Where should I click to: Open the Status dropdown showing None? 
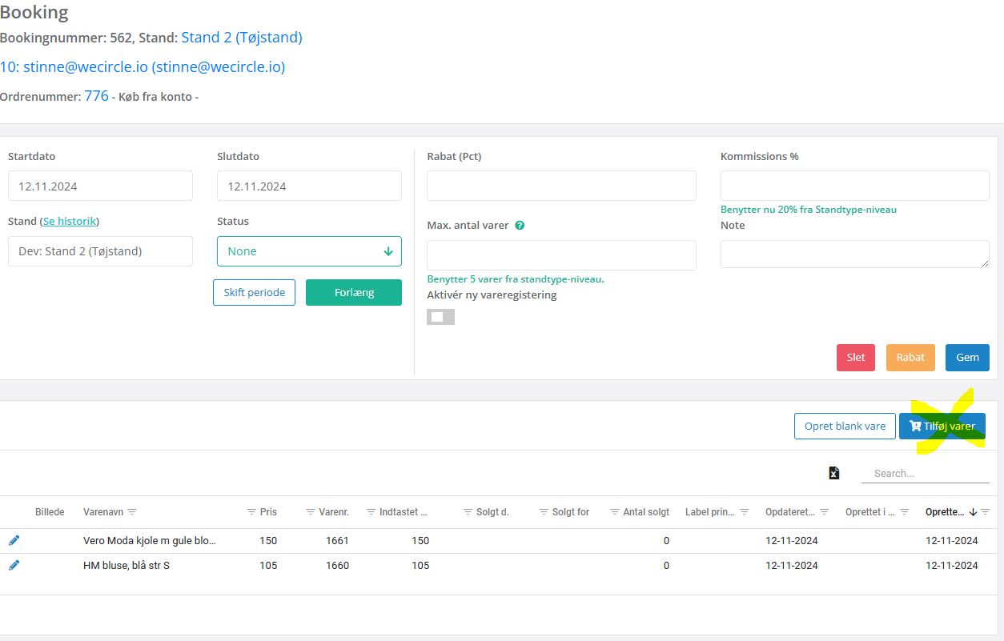pos(309,251)
